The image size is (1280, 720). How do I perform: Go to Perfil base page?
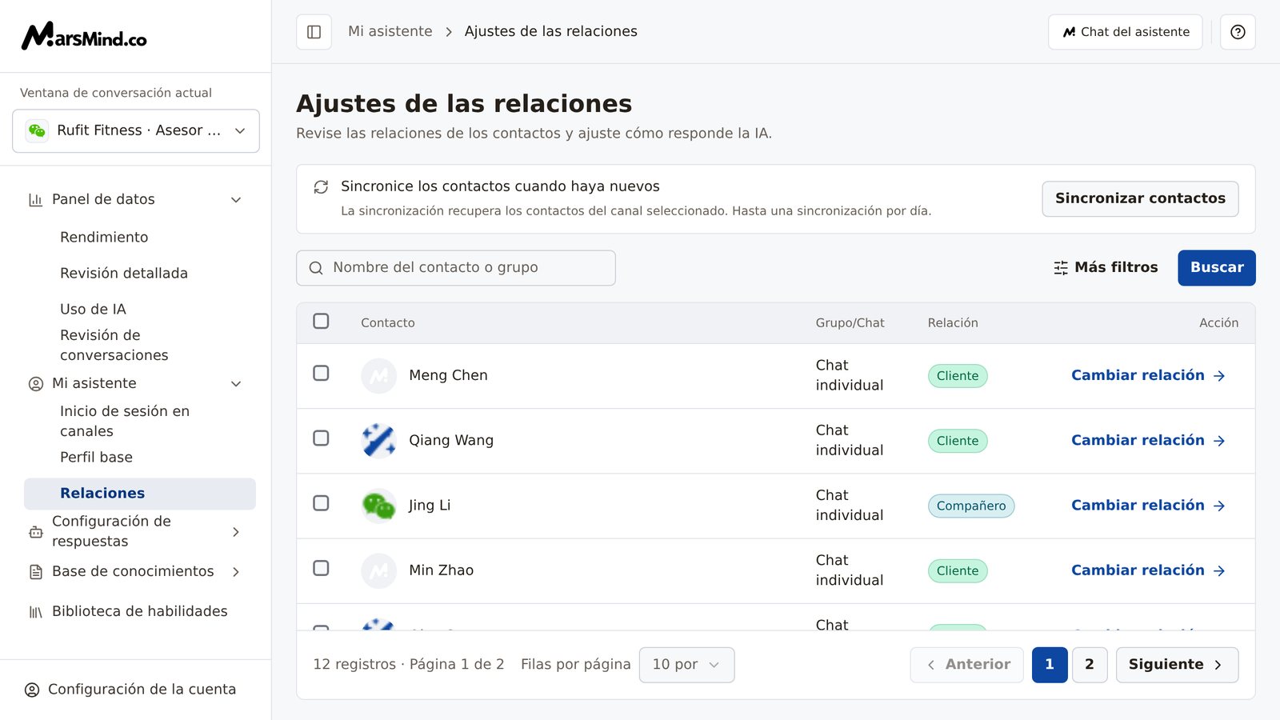(96, 458)
